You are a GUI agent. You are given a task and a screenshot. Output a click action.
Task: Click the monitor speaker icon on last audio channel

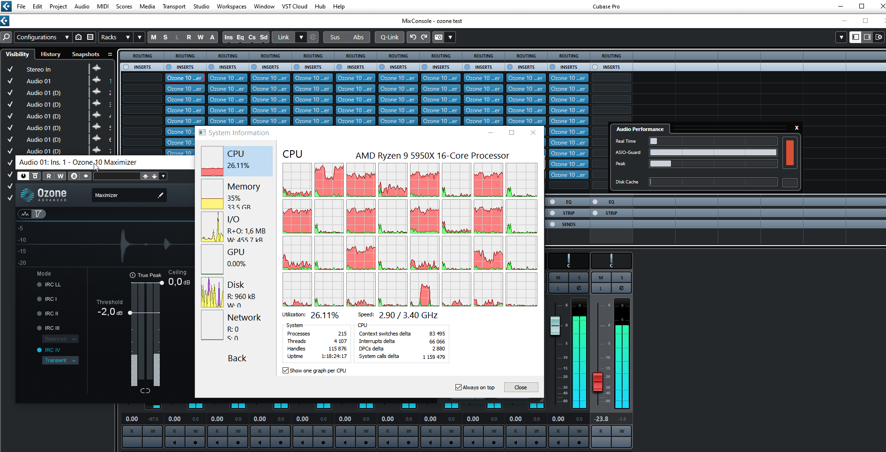coord(558,442)
